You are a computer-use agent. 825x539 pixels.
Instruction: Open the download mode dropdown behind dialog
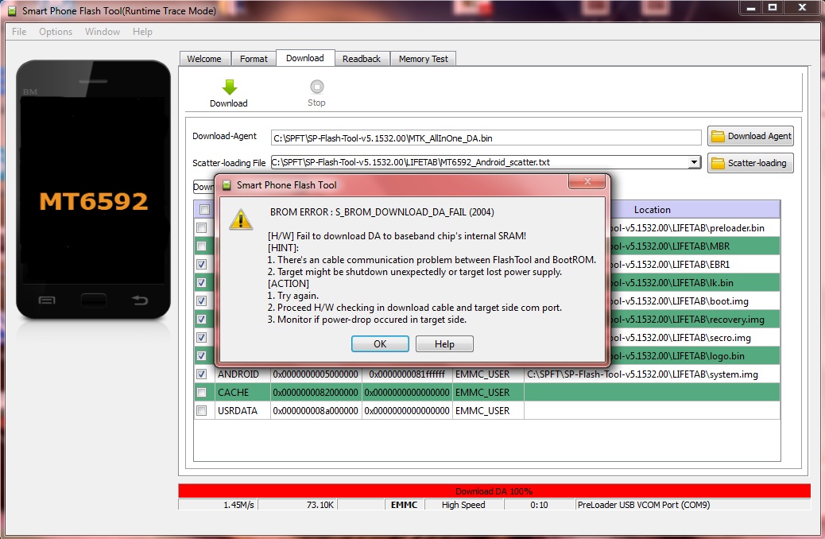203,187
